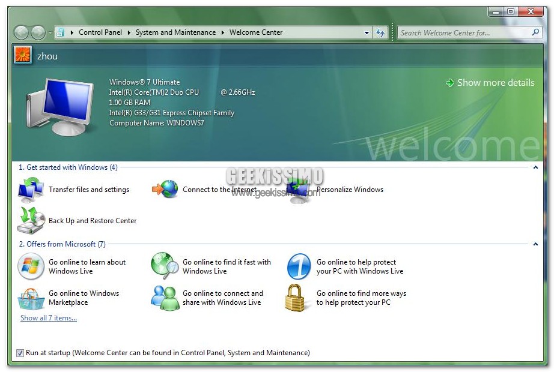Navigate to the Control Panel breadcrumb
The width and height of the screenshot is (554, 372).
pos(100,32)
